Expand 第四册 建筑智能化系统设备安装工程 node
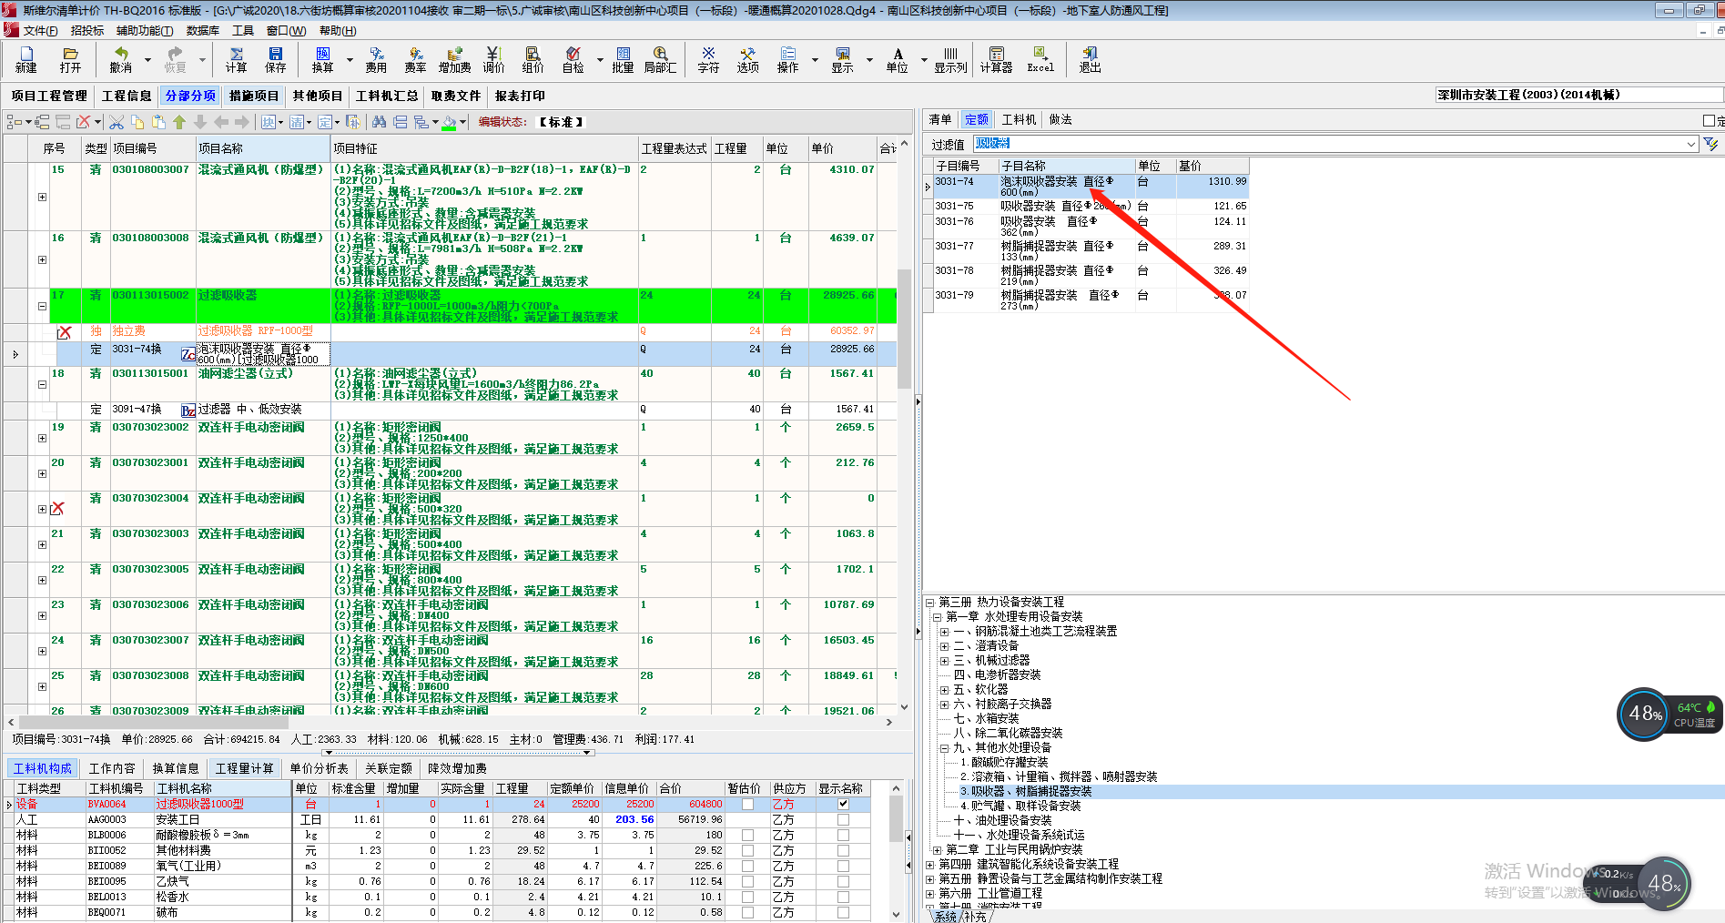The height and width of the screenshot is (923, 1725). 930,865
